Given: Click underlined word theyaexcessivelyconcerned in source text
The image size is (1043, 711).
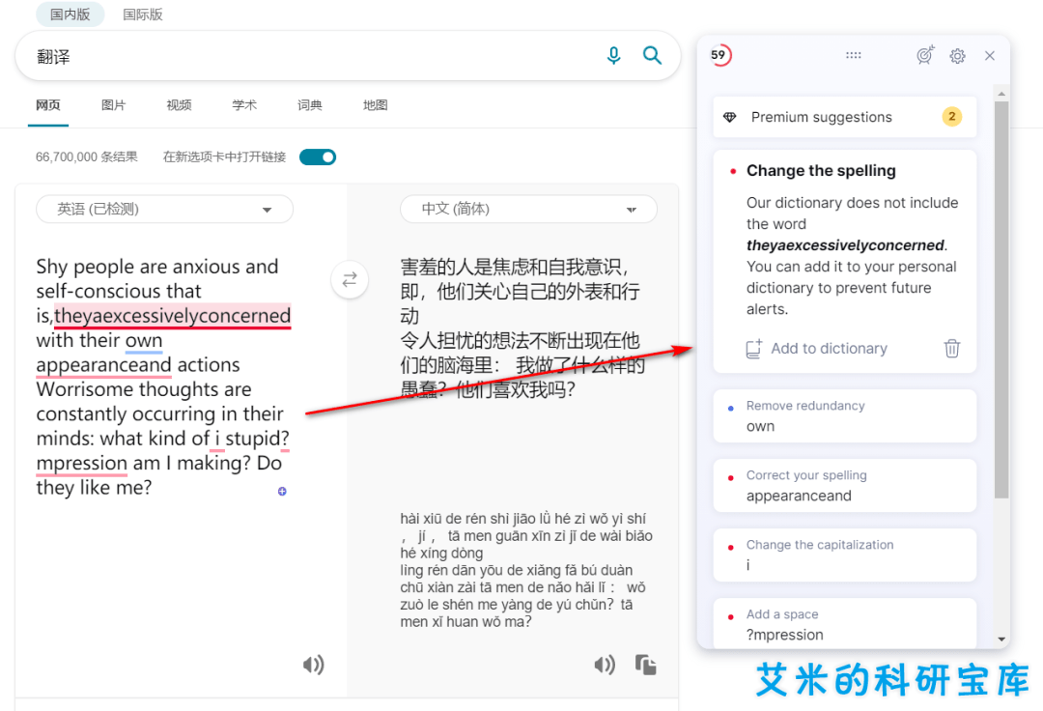Looking at the screenshot, I should pyautogui.click(x=172, y=316).
